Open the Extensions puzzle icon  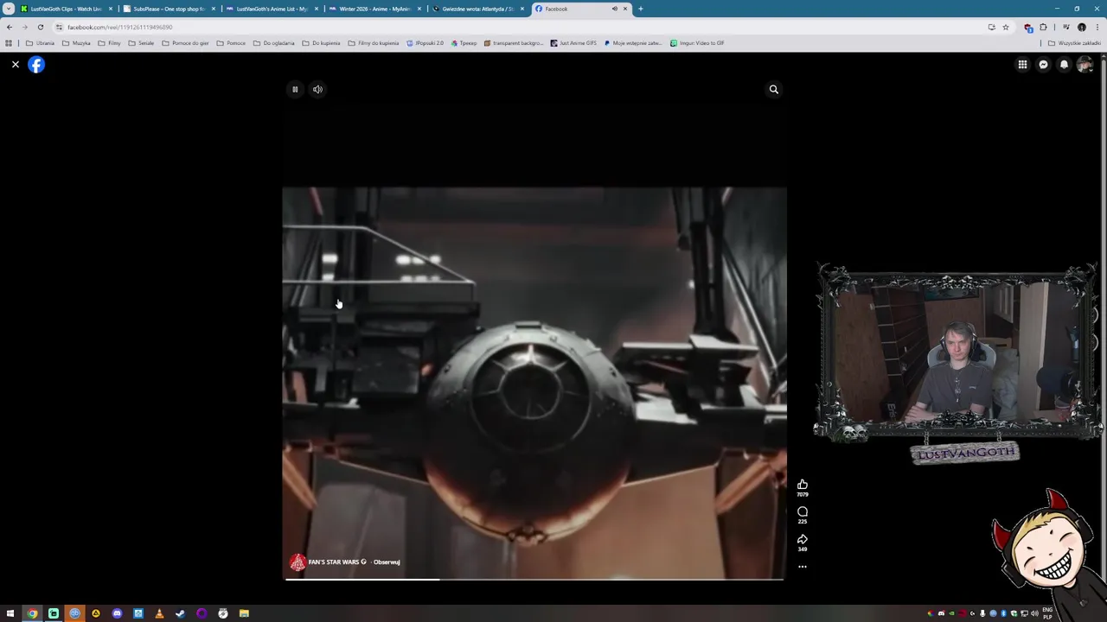click(x=1043, y=27)
